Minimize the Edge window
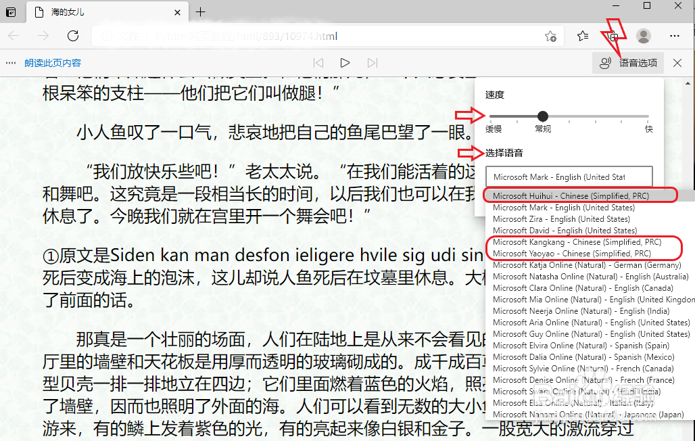The height and width of the screenshot is (441, 695). coord(616,6)
